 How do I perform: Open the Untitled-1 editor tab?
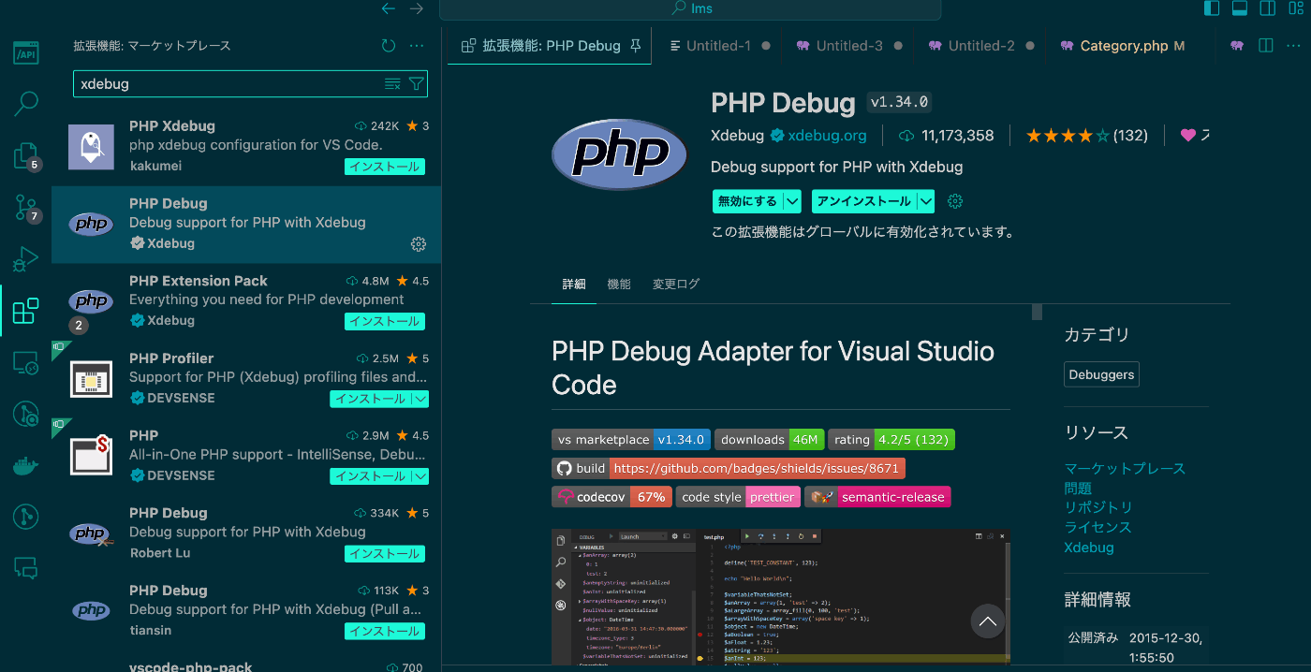718,45
